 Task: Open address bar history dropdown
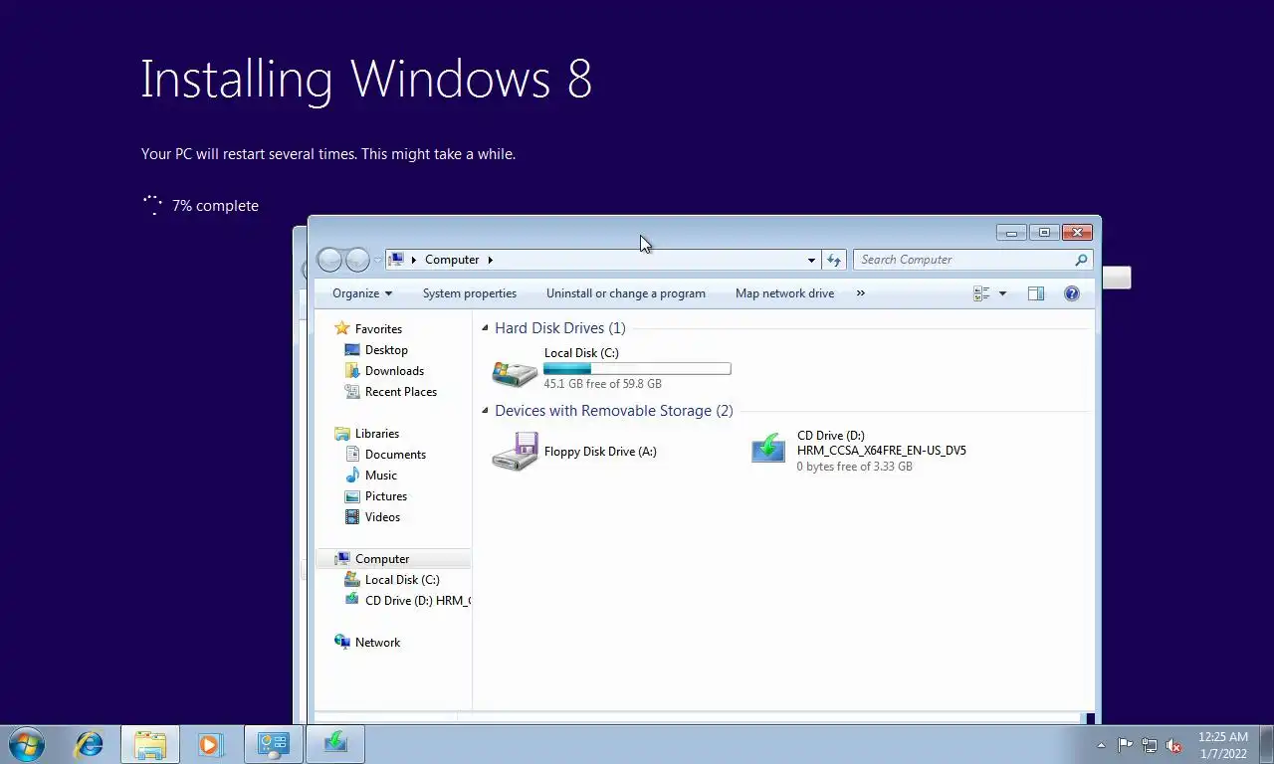[x=811, y=260]
